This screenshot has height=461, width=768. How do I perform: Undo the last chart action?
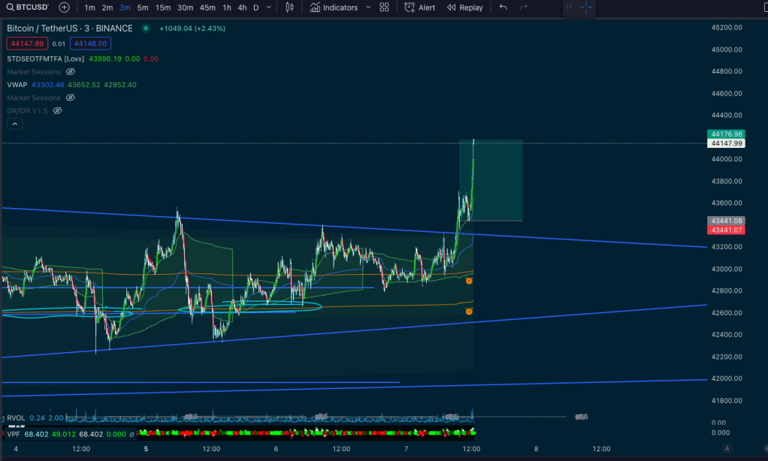coord(503,8)
